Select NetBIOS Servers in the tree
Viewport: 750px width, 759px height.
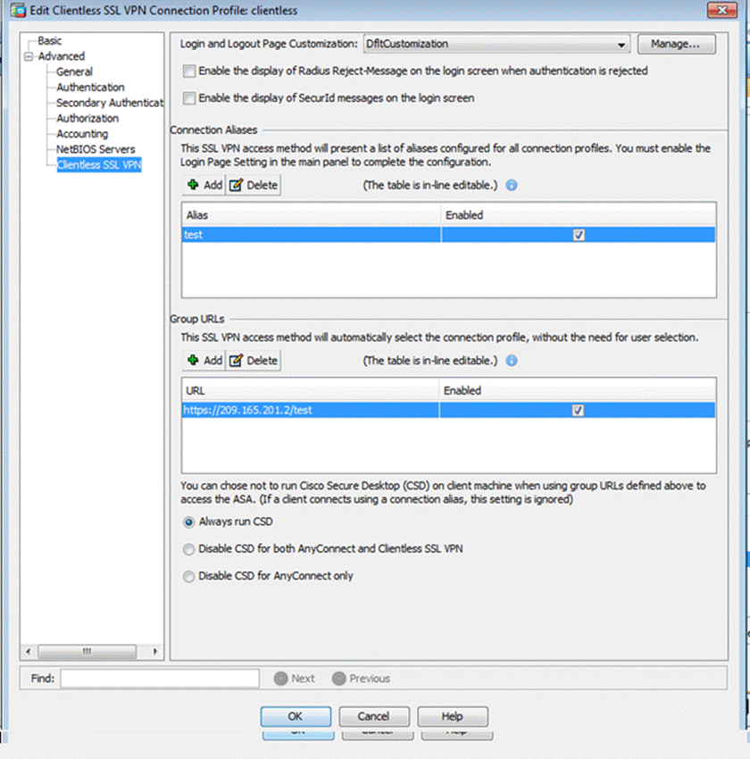click(96, 149)
